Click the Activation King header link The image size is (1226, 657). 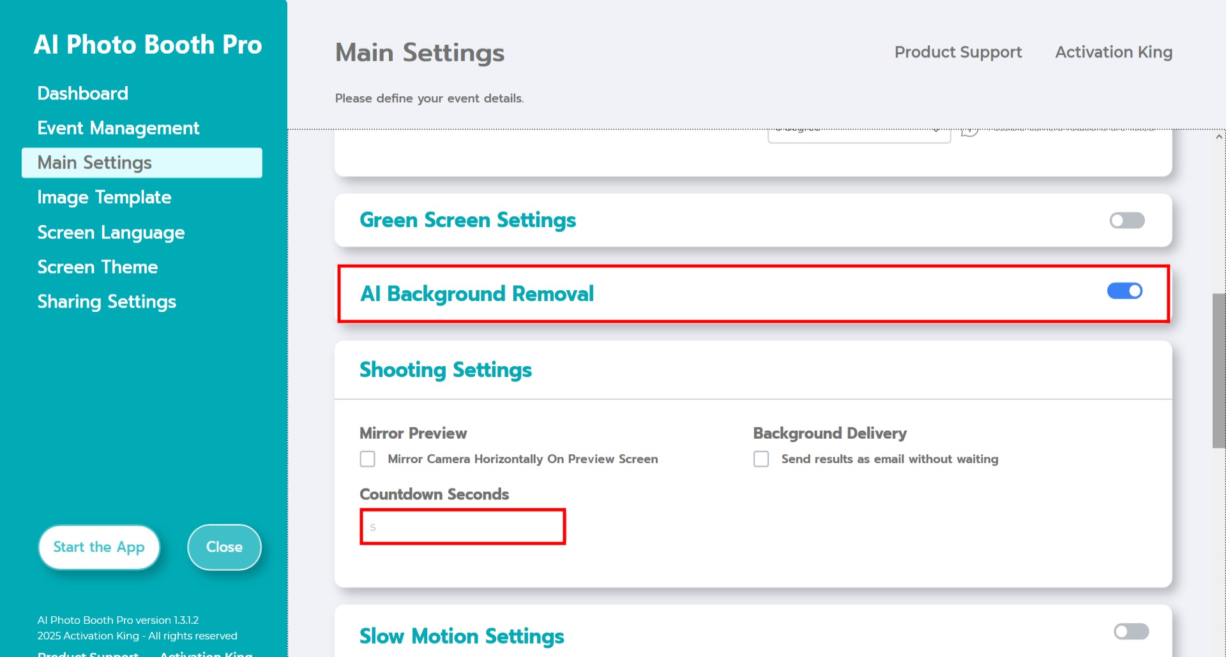[1114, 52]
